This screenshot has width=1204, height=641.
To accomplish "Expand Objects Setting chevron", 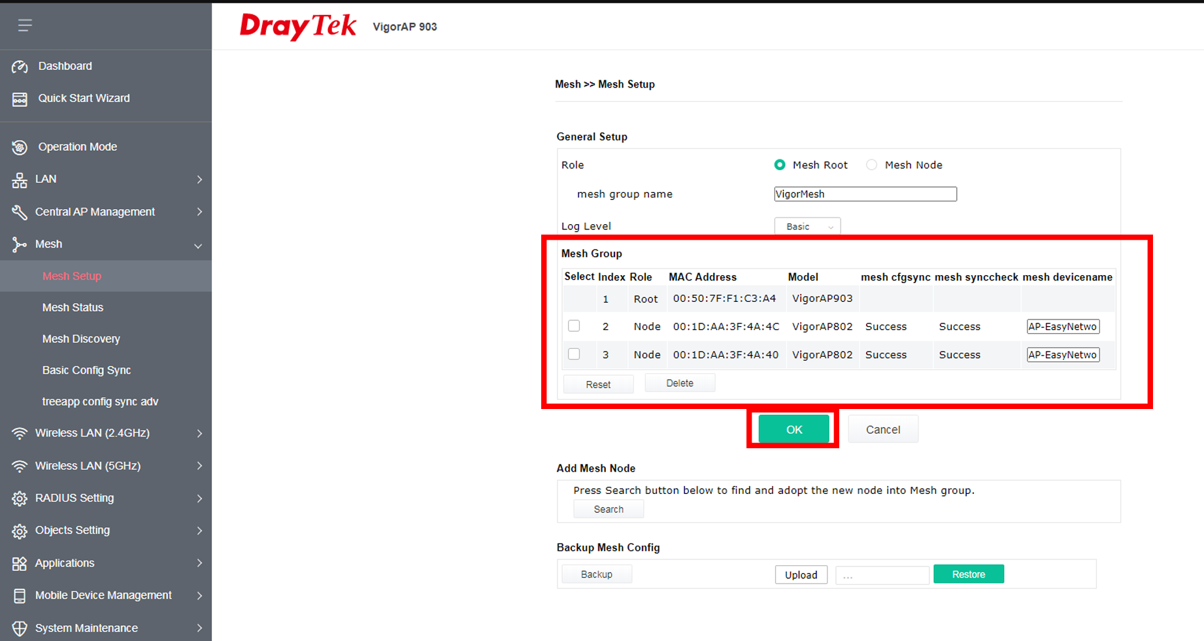I will tap(199, 531).
